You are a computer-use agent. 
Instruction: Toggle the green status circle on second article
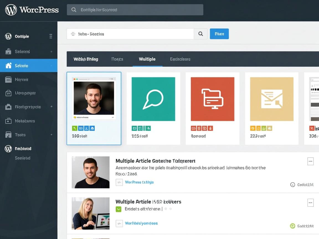click(292, 226)
